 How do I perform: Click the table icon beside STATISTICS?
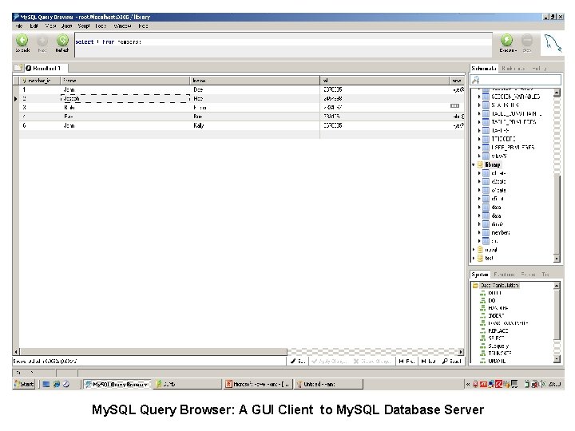(486, 105)
